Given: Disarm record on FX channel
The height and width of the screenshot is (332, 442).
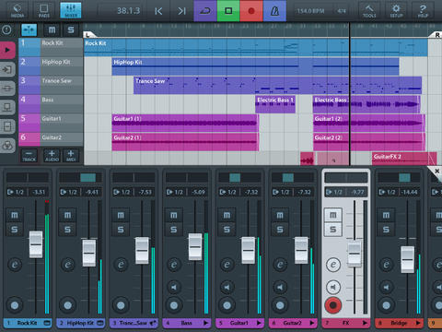Looking at the screenshot, I should coord(333,305).
